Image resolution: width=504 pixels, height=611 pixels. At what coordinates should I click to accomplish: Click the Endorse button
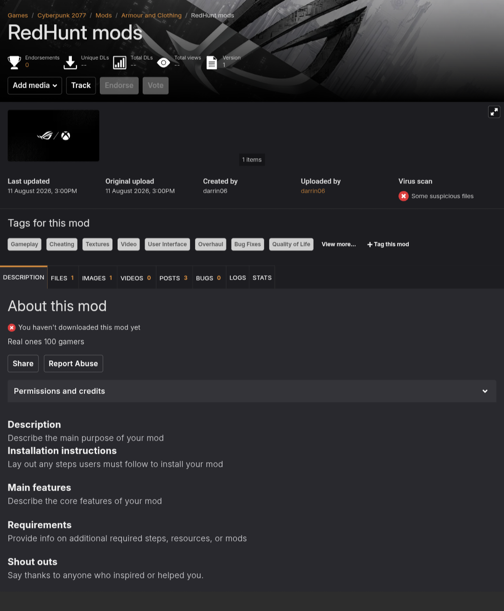click(x=119, y=85)
